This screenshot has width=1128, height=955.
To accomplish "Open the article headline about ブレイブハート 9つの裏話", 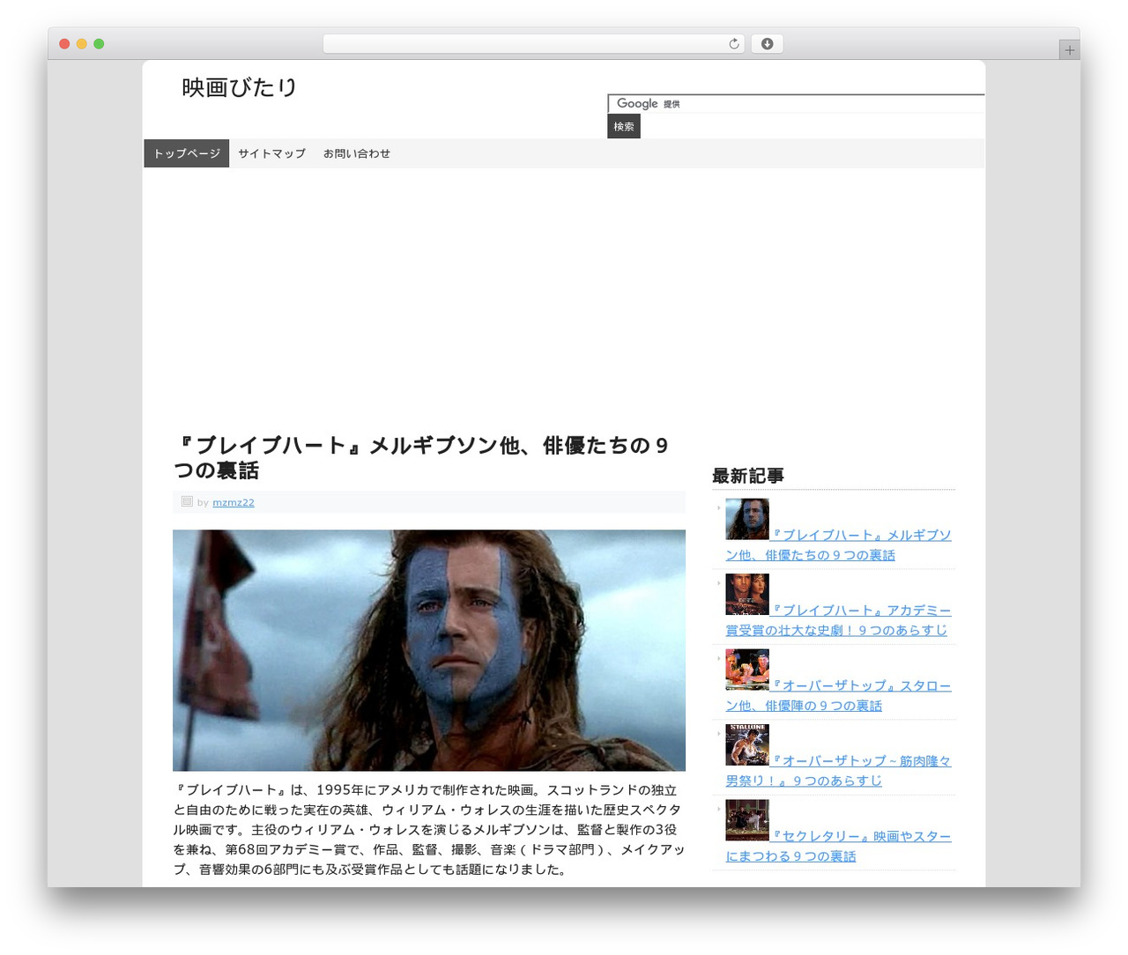I will click(421, 458).
